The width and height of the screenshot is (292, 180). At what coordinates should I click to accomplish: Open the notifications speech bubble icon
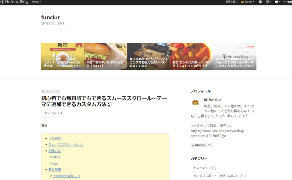[277, 2]
